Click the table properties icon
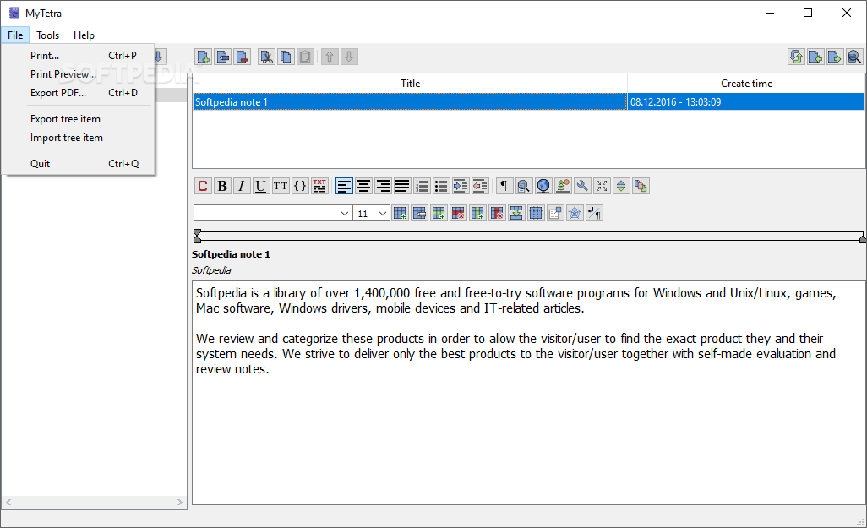 point(419,214)
